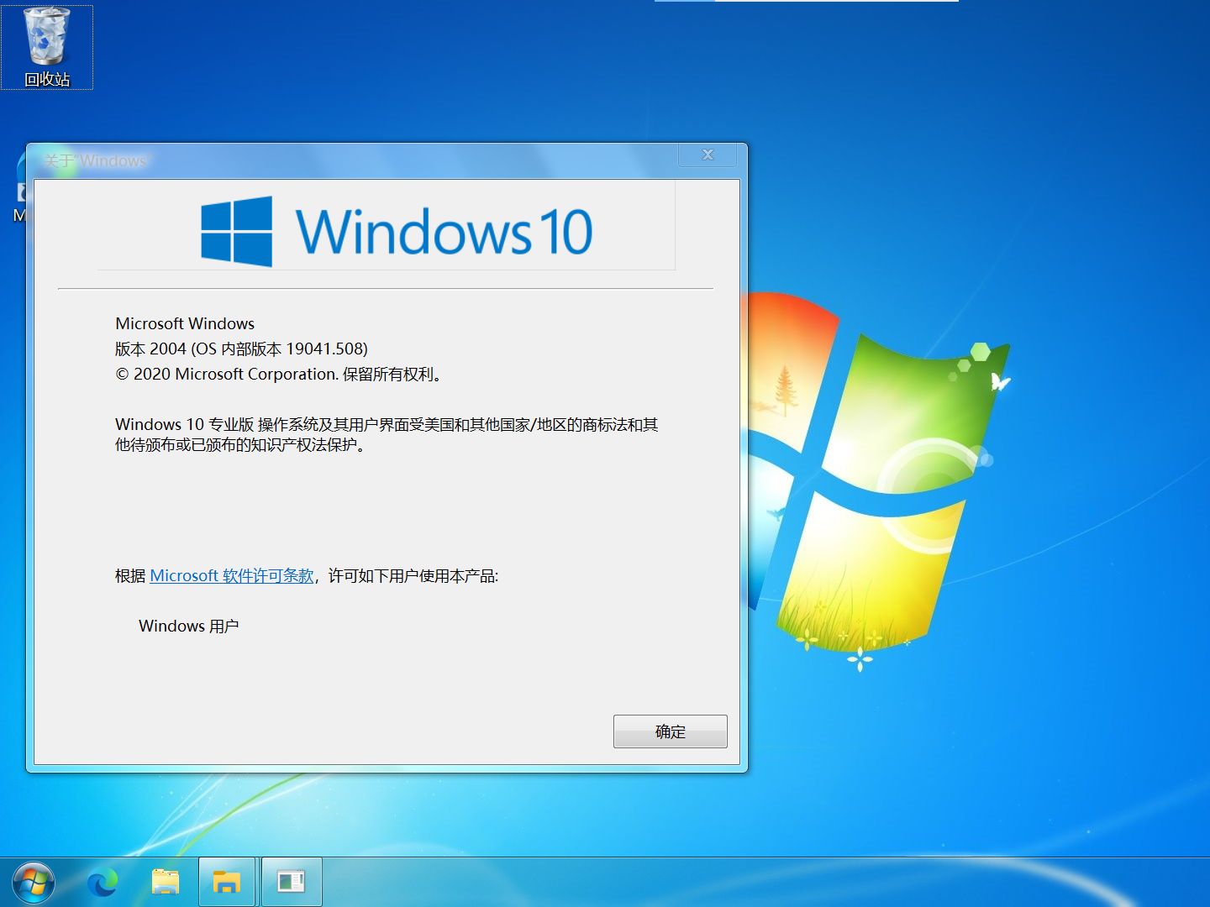1210x907 pixels.
Task: Activate the About Windows taskbar window button
Action: 291,882
